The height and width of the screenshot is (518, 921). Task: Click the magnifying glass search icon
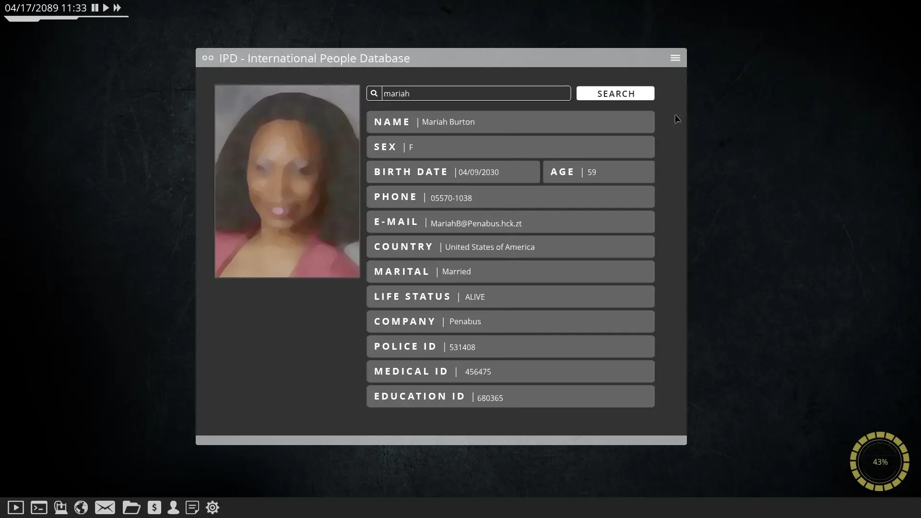pos(374,94)
